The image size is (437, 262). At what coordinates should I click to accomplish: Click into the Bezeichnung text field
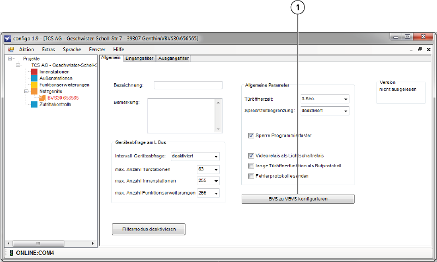click(x=188, y=85)
